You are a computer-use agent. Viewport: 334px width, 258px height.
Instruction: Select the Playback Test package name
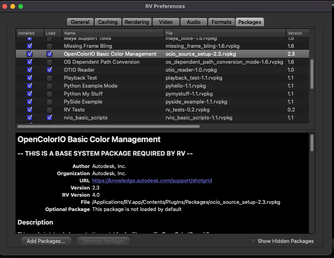[80, 78]
